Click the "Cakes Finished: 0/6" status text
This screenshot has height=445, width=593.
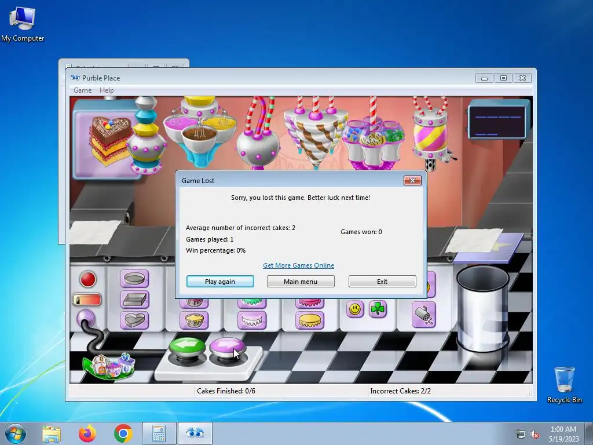coord(226,391)
